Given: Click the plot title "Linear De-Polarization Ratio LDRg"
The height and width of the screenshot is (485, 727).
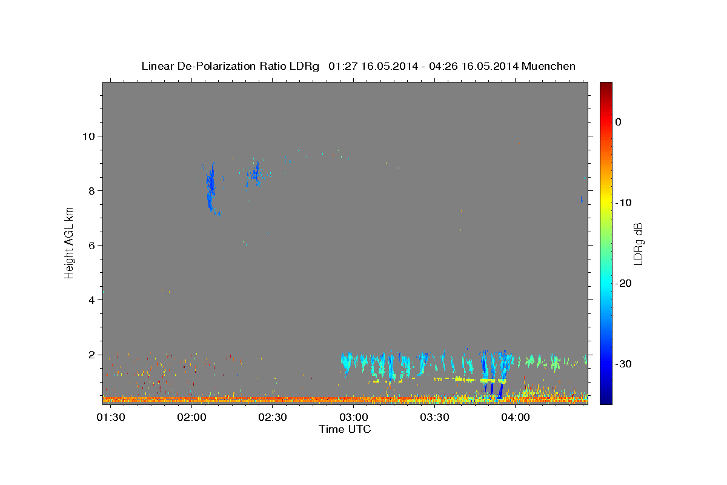Looking at the screenshot, I should pos(230,66).
